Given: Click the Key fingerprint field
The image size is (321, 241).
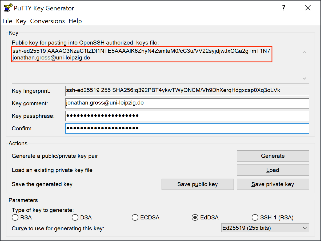Looking at the screenshot, I should click(187, 91).
